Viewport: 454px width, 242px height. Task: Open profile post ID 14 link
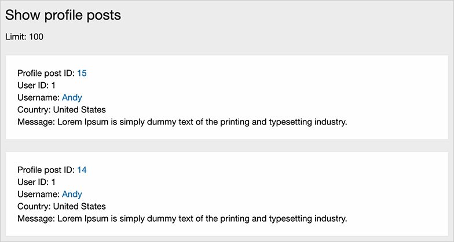pyautogui.click(x=82, y=170)
